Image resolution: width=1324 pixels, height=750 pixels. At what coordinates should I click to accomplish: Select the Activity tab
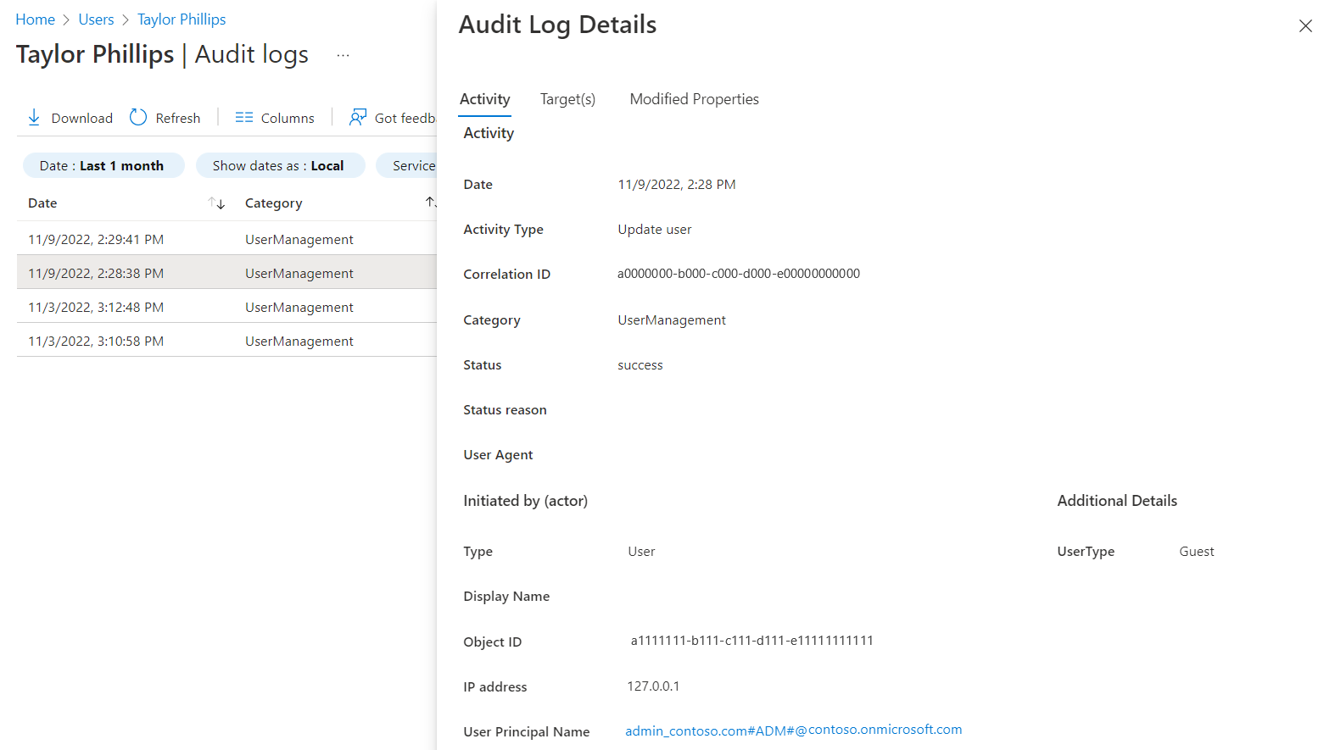click(x=484, y=99)
